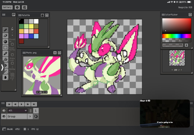This screenshot has width=194, height=135.
Task: Hide the Group layer with eye icon
Action: 4,116
